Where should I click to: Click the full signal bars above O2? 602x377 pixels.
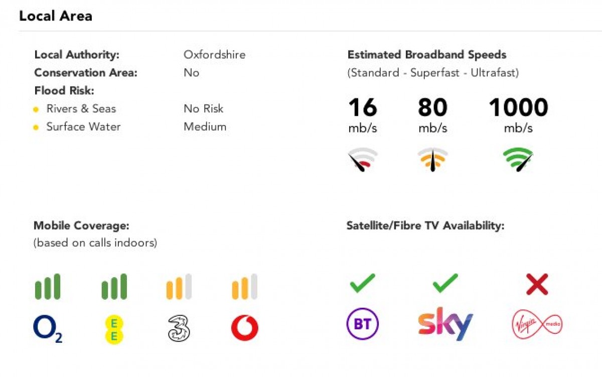click(48, 287)
